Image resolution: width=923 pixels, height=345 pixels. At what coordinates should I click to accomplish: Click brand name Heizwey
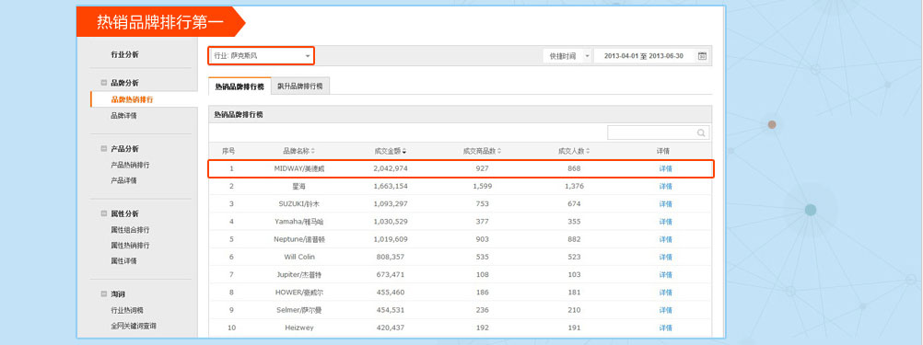(x=299, y=328)
